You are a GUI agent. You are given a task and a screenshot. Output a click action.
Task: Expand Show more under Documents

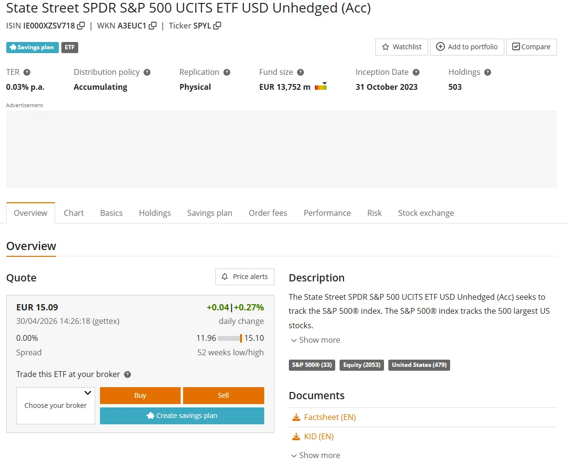tap(315, 455)
